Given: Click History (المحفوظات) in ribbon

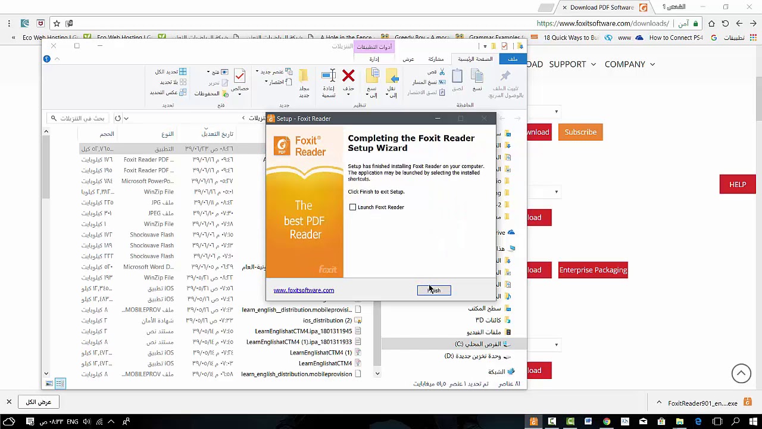Looking at the screenshot, I should click(x=211, y=94).
